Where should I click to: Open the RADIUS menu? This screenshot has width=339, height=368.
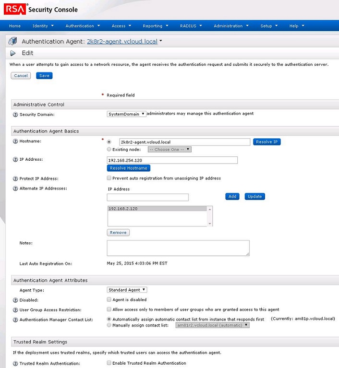(191, 26)
